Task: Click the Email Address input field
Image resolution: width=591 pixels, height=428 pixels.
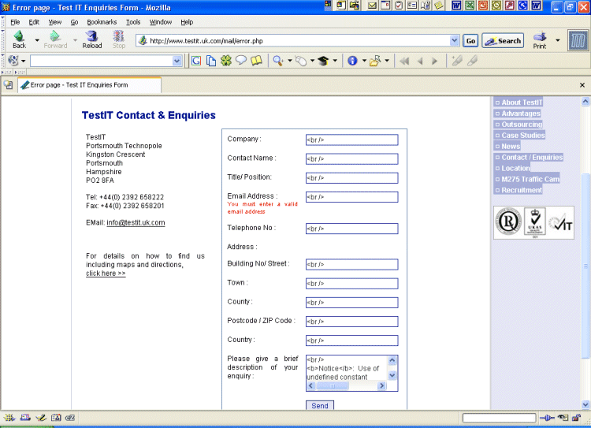Action: tap(351, 197)
